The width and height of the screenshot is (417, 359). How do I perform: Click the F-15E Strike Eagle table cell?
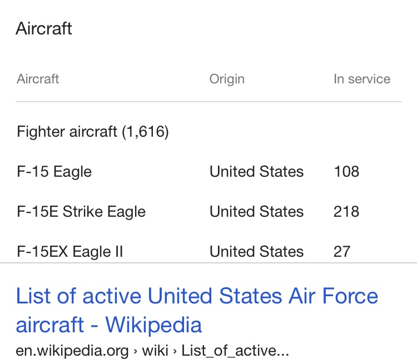coord(81,212)
